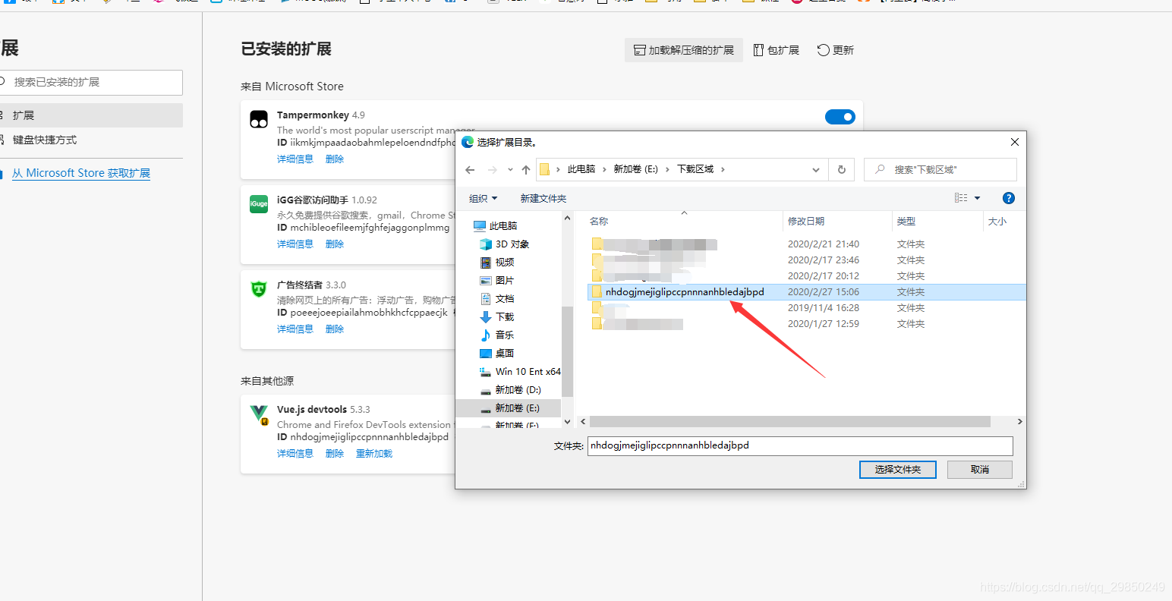Viewport: 1172px width, 601px height.
Task: Select folder modified 2020/2/21 21:40
Action: click(x=805, y=244)
